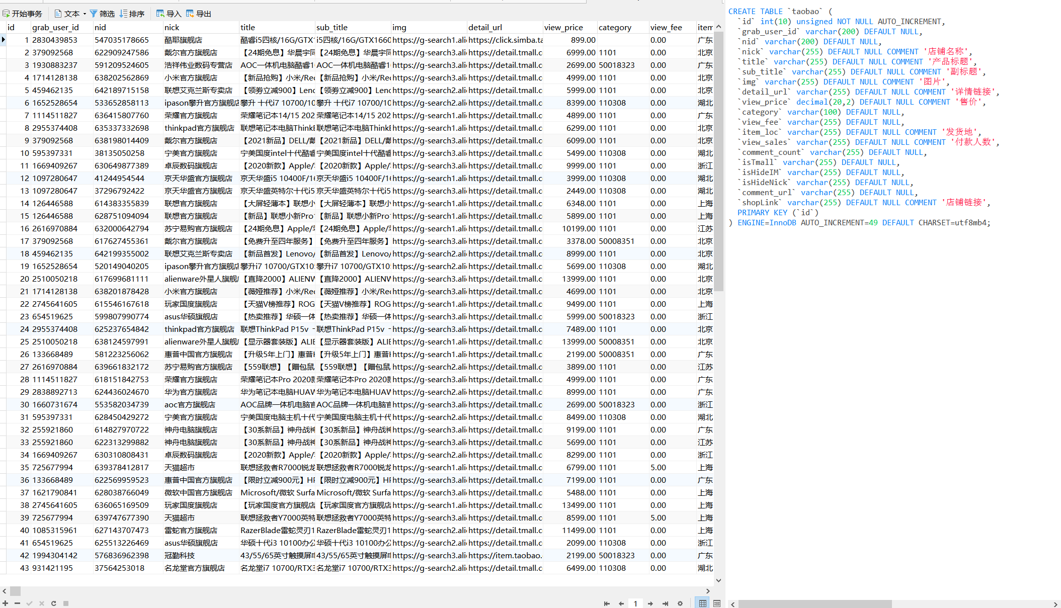Select nick cell 冠勤科技

(x=201, y=555)
